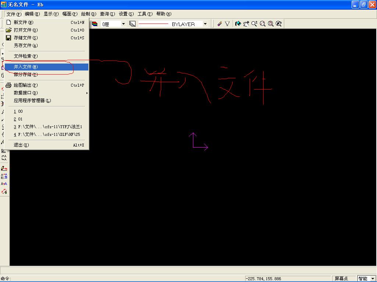The width and height of the screenshot is (377, 282).
Task: Expand the BYLAYER line type dropdown arrow
Action: [205, 24]
